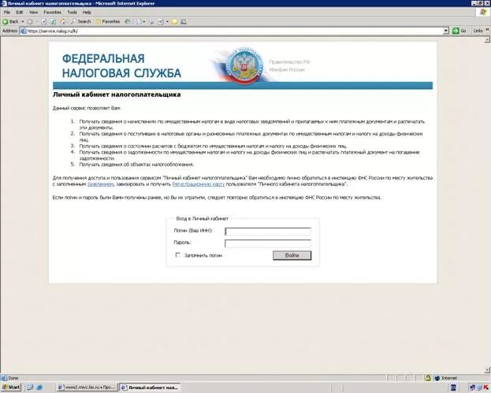Click the green Go button

(x=459, y=31)
